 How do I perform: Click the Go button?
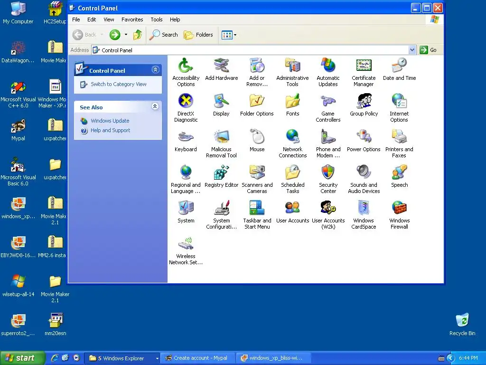(x=428, y=50)
